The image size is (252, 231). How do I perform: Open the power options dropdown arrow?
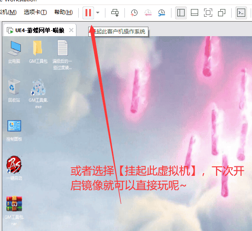tap(98, 13)
